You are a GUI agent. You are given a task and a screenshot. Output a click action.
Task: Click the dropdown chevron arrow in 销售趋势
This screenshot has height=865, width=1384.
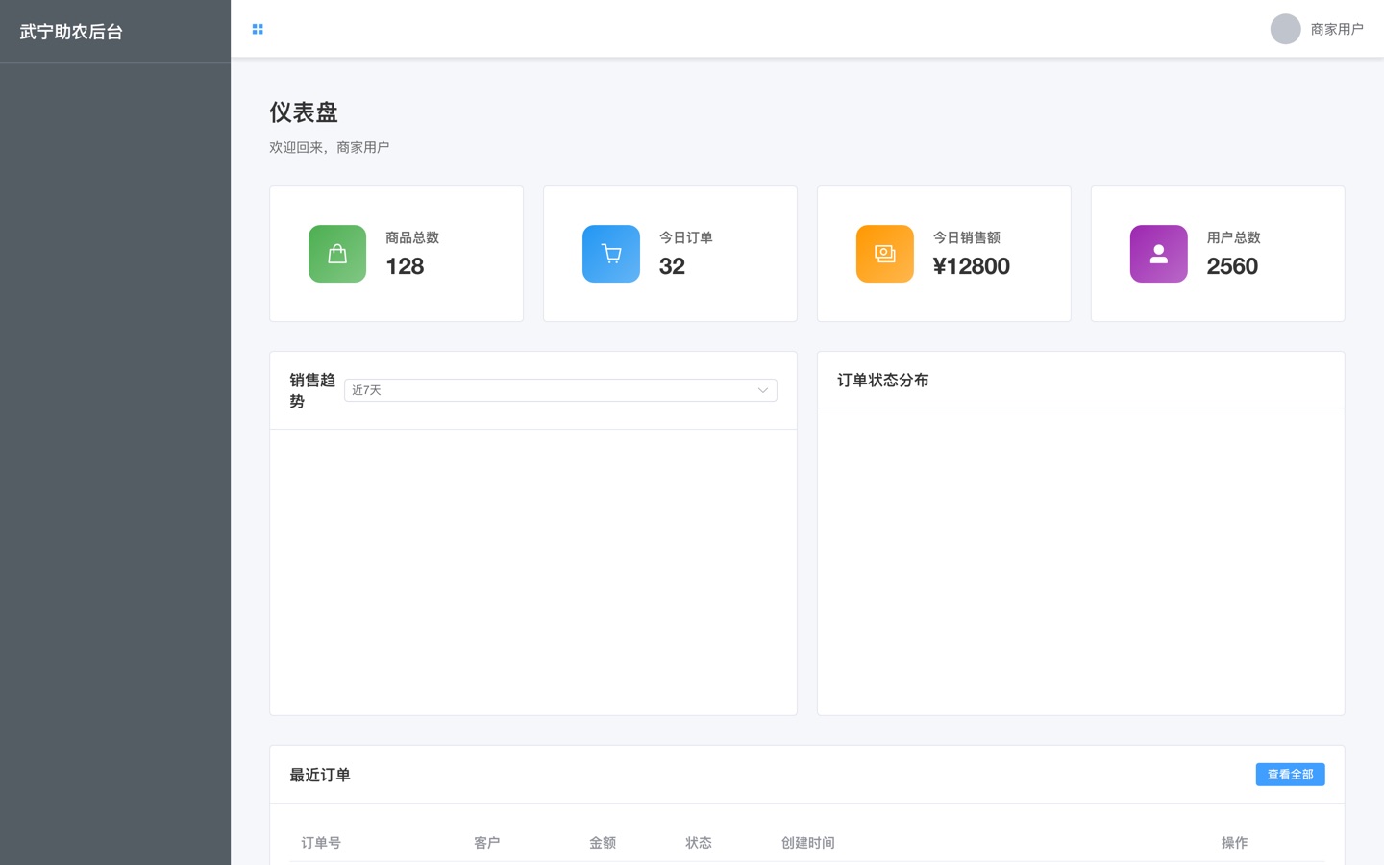pos(763,390)
